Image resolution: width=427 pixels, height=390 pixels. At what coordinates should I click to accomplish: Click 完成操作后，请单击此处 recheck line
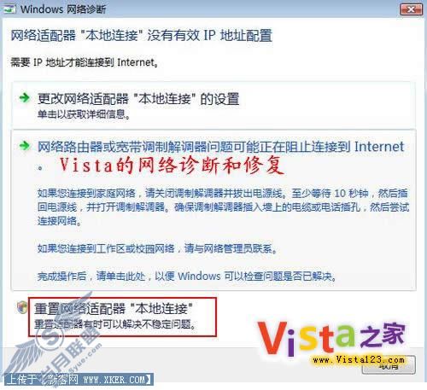pos(187,276)
